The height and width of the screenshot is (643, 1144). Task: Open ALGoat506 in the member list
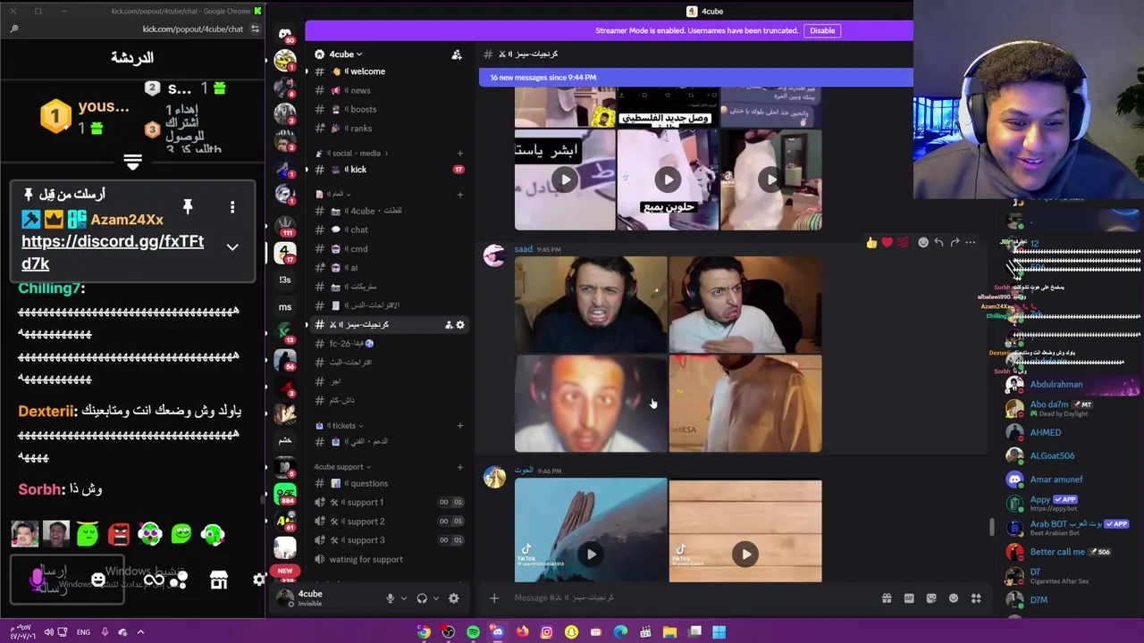[x=1052, y=455]
